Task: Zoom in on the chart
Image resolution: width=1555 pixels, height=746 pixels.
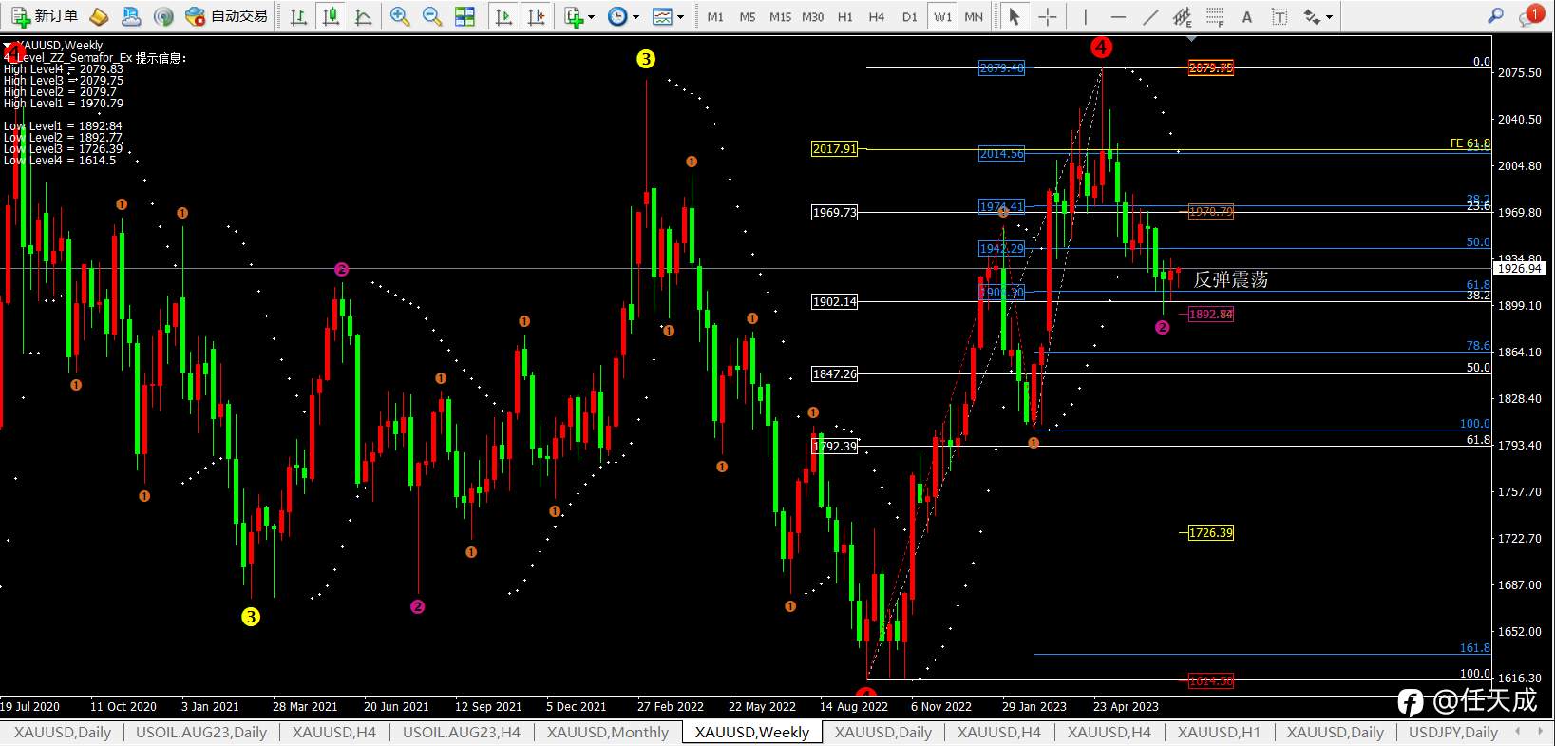Action: pyautogui.click(x=400, y=16)
